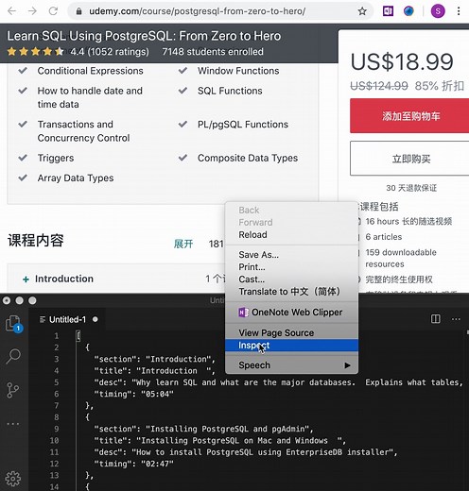Click the PL/pgSQL Functions list item
469x491 pixels.
[x=243, y=125]
